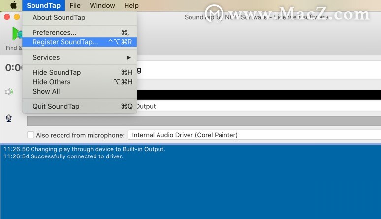Screen dimensions: 381x219
Task: Click the gray microphone level meter
Action: (204, 121)
